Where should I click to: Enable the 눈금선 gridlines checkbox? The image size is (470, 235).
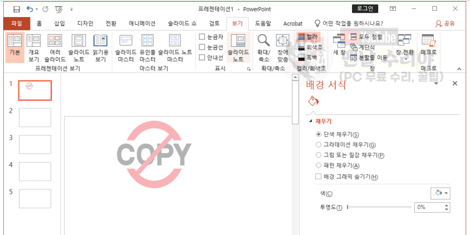point(211,47)
